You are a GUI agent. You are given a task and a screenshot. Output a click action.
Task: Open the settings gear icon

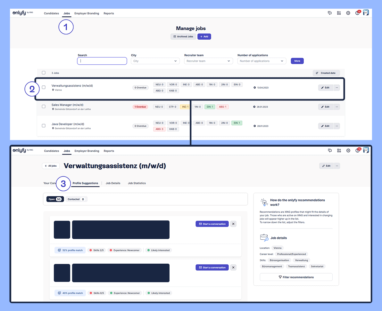tap(348, 13)
